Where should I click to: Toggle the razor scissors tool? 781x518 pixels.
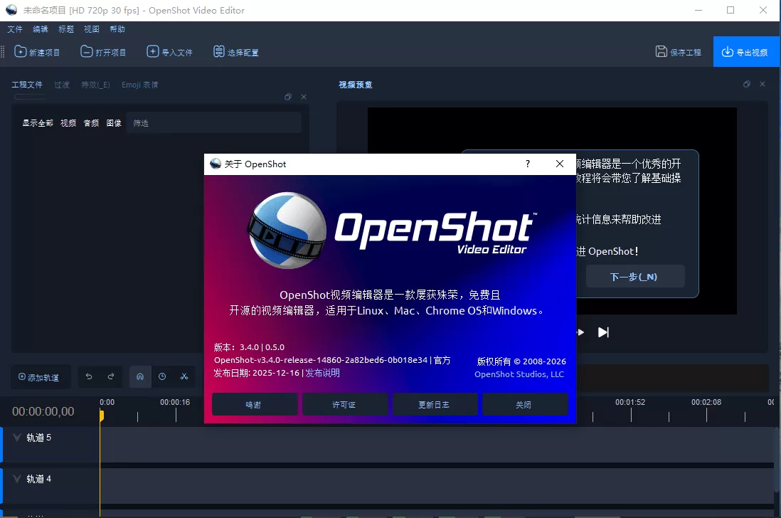[x=184, y=376]
